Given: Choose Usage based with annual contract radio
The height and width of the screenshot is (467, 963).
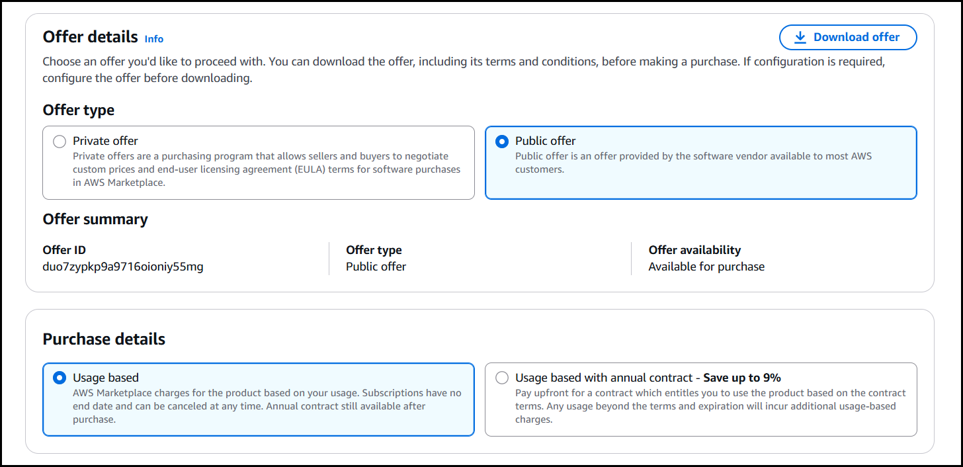Looking at the screenshot, I should tap(502, 378).
